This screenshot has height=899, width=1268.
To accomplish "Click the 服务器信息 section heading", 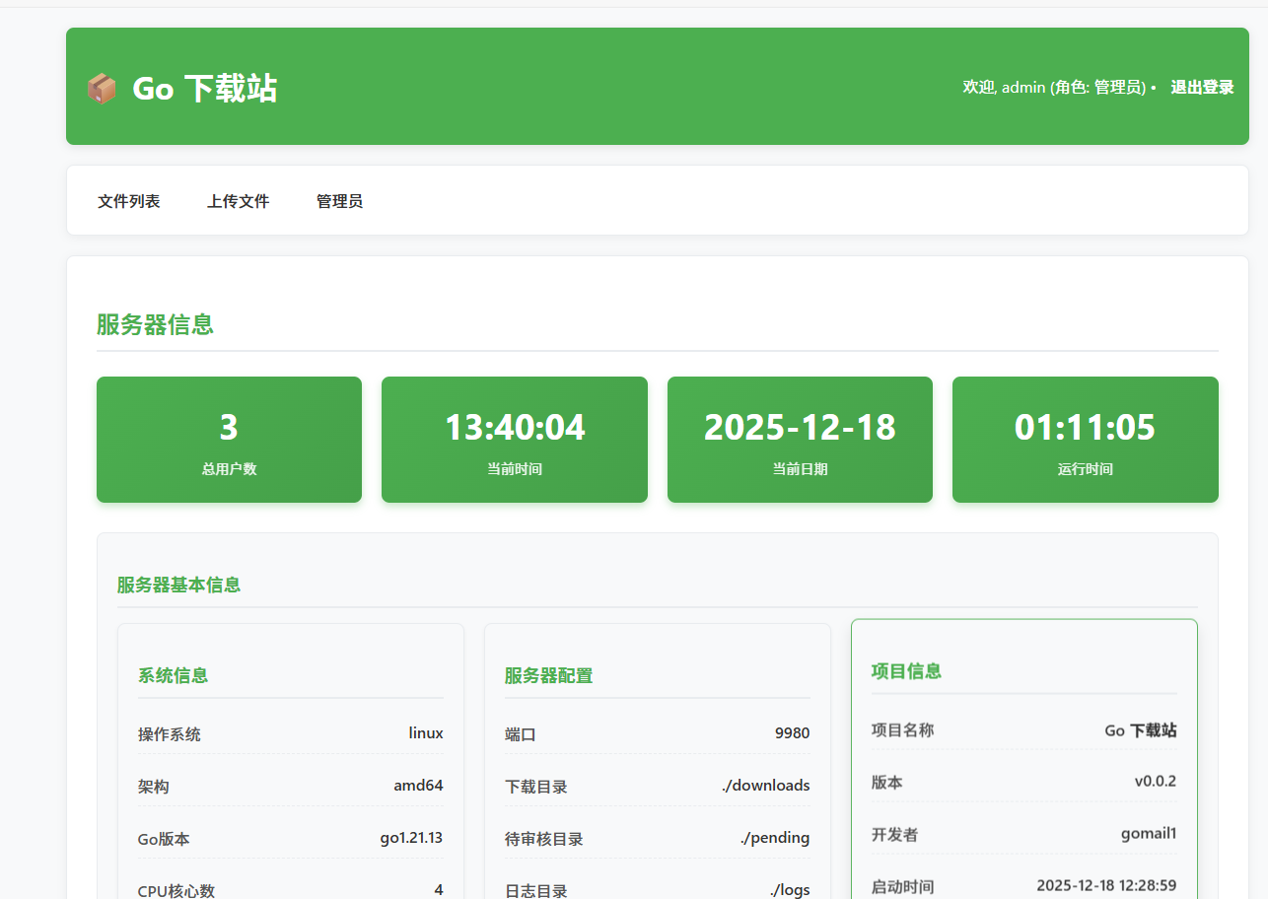I will [155, 324].
